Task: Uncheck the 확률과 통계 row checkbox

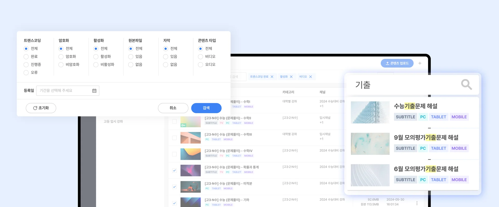Action: pyautogui.click(x=174, y=170)
